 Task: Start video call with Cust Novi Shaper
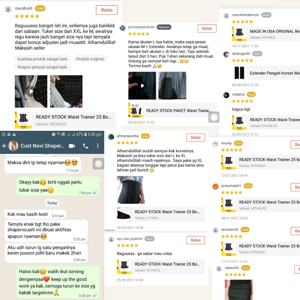pyautogui.click(x=72, y=146)
